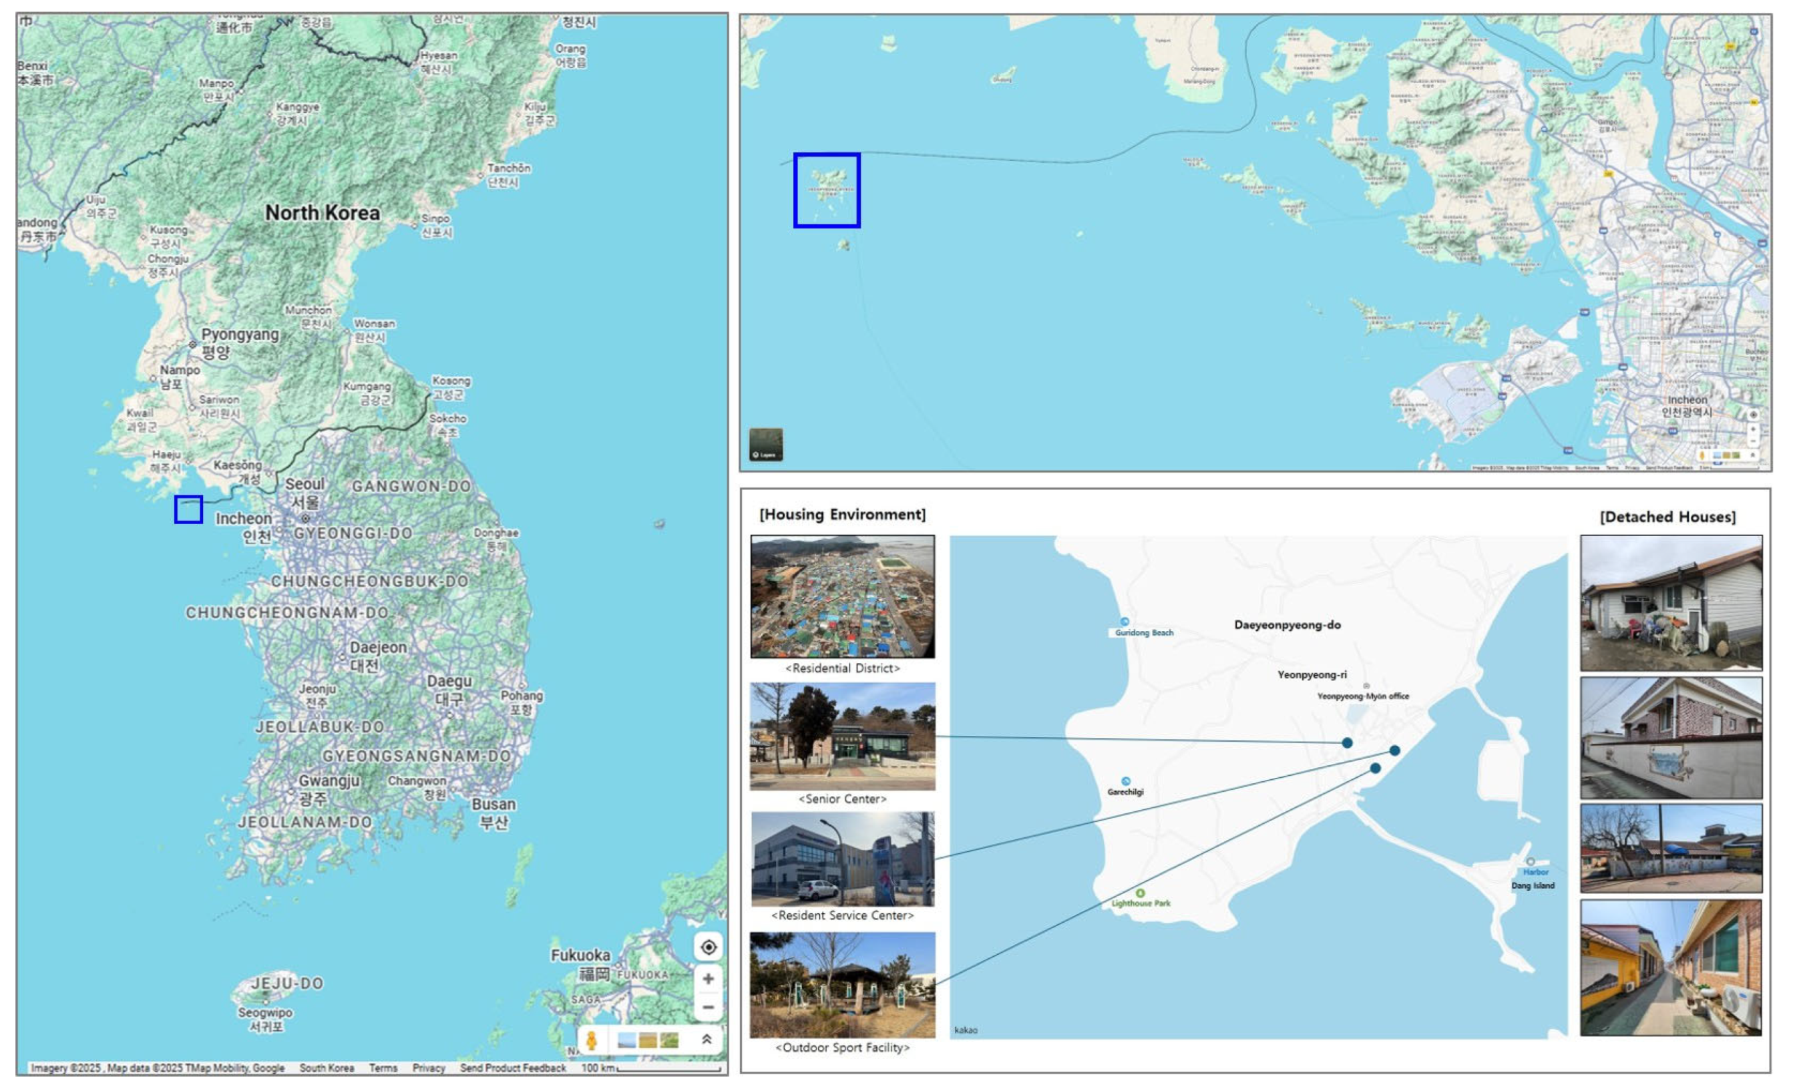
Task: Open the Terms link below the Korea map
Action: point(383,1068)
